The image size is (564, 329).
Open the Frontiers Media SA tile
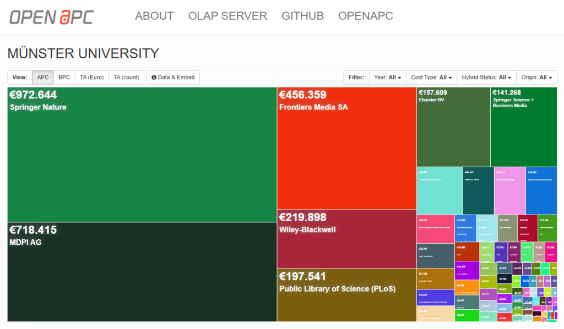[347, 148]
